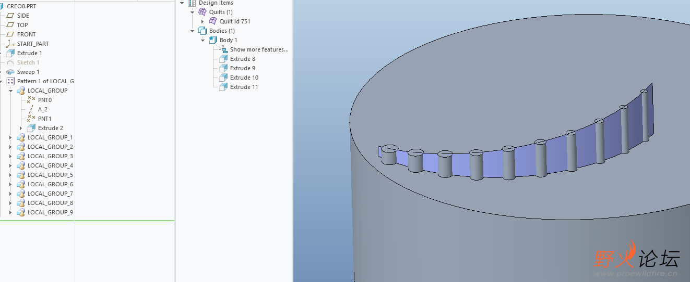Click the Extrude 9 feature icon
Image resolution: width=690 pixels, height=282 pixels.
[x=223, y=68]
